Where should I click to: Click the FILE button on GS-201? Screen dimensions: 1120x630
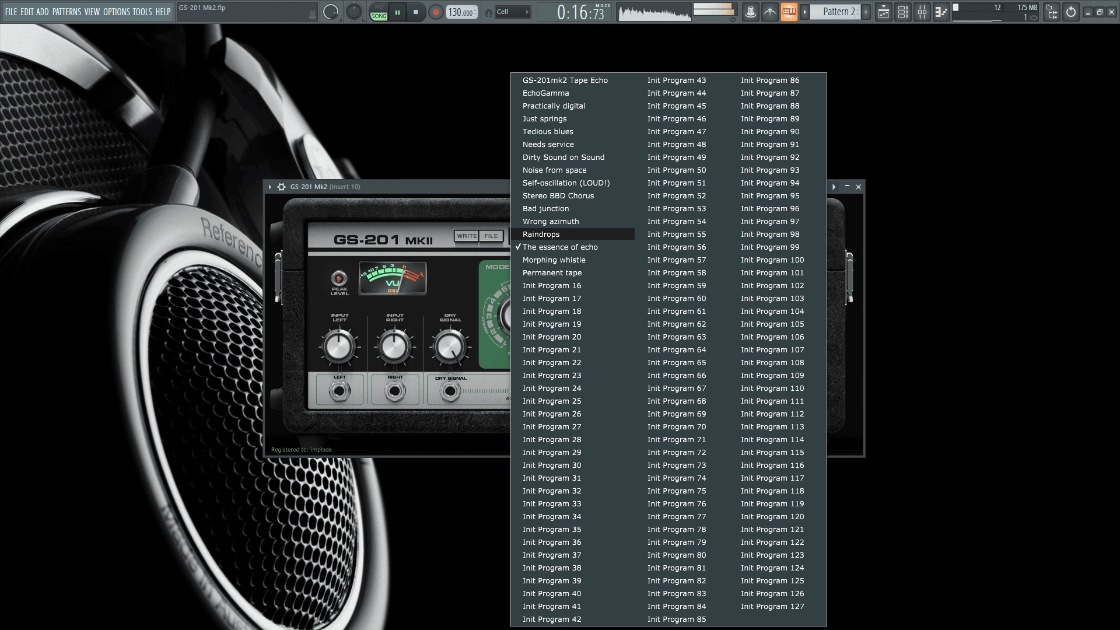point(491,236)
